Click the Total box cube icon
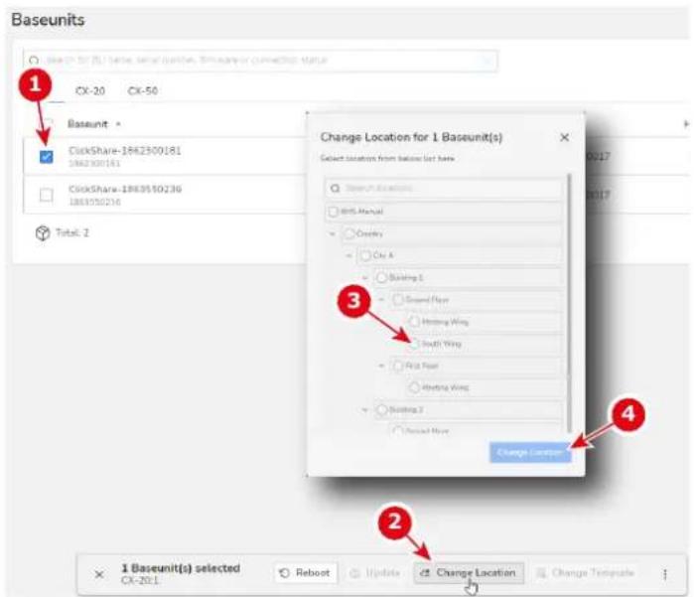 [43, 233]
